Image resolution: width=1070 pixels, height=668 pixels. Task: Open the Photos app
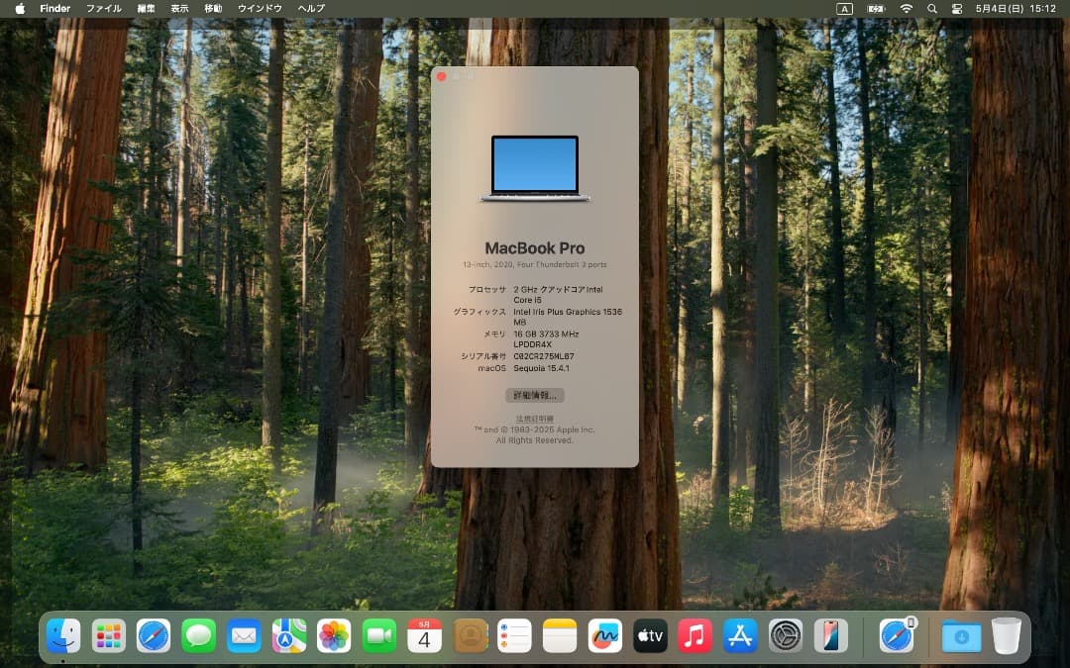[x=332, y=636]
